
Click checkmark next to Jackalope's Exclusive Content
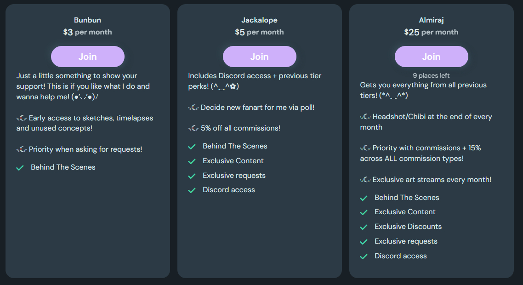coord(192,161)
